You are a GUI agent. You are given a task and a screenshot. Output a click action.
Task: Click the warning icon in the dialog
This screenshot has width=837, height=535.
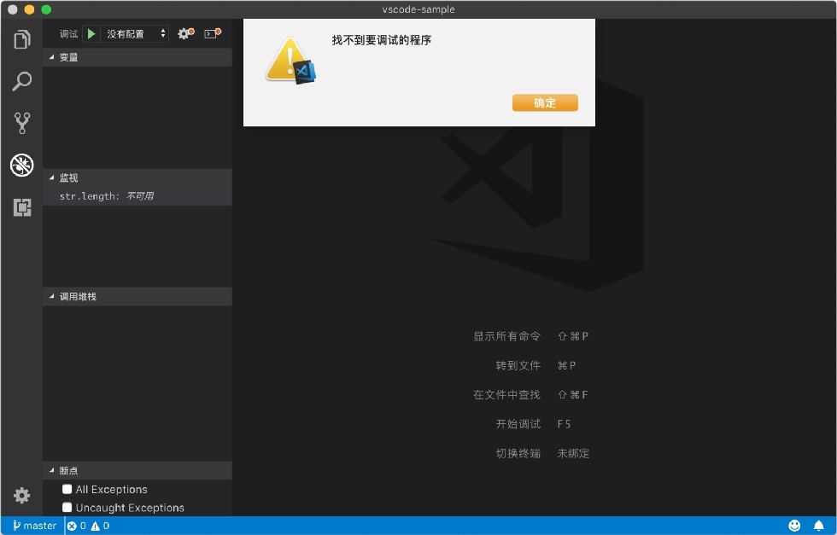[x=290, y=61]
